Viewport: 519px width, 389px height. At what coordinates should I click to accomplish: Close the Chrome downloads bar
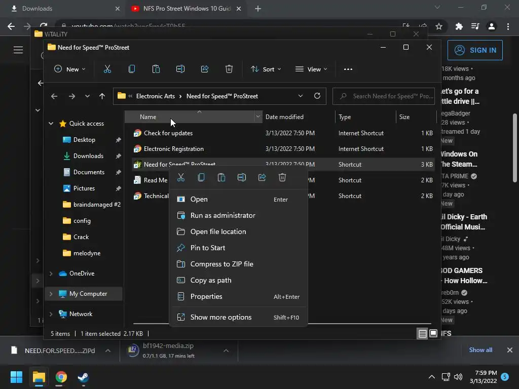510,350
